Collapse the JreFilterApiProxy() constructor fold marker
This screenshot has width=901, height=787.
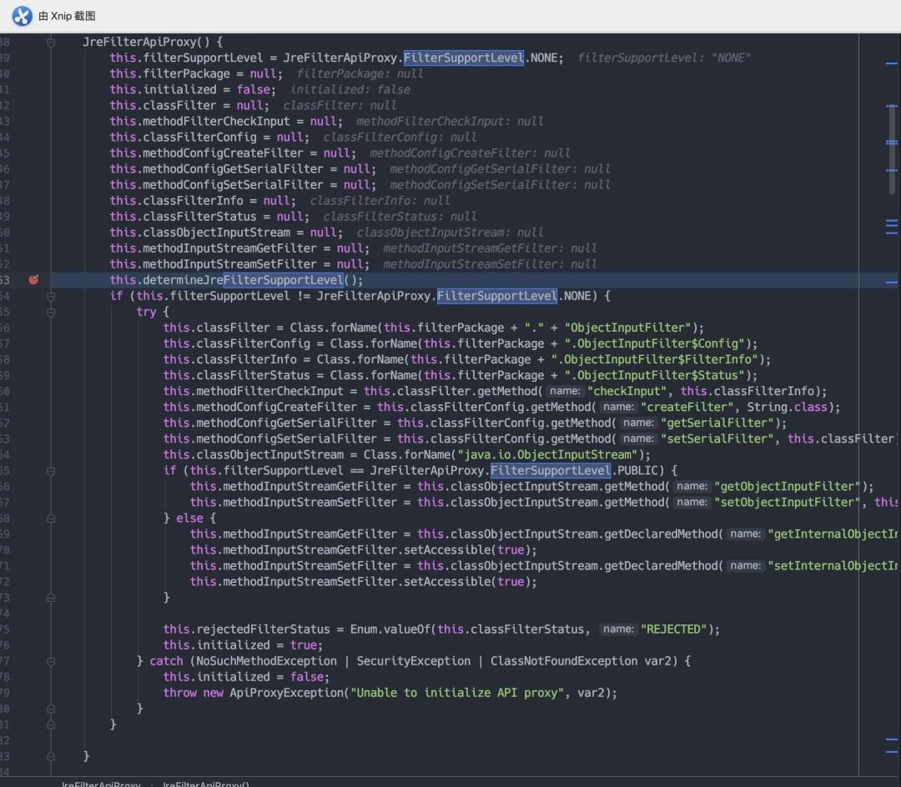coord(51,42)
